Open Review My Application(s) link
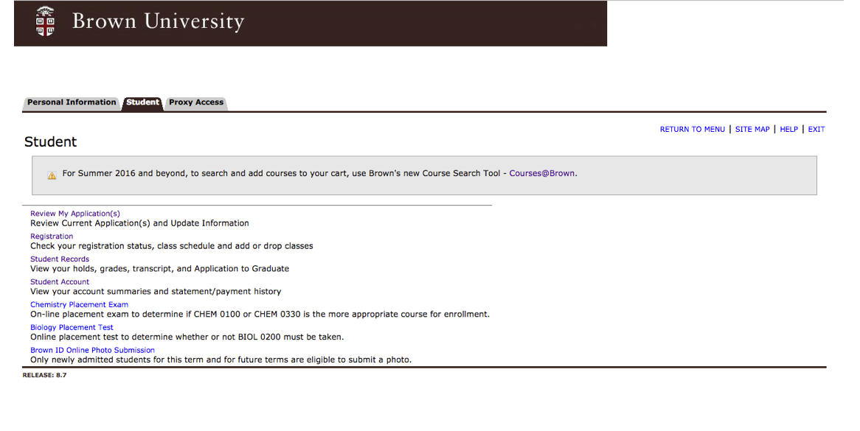Image resolution: width=860 pixels, height=431 pixels. 75,214
